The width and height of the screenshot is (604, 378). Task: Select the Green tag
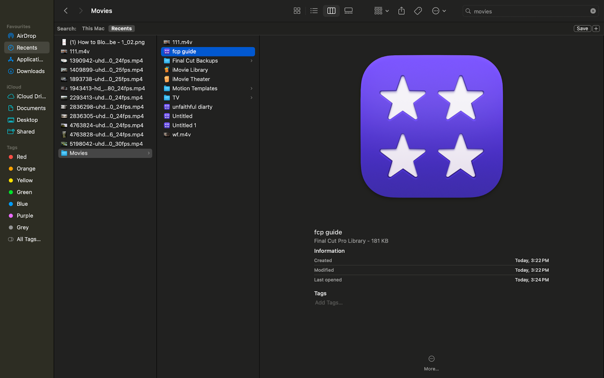tap(26, 192)
